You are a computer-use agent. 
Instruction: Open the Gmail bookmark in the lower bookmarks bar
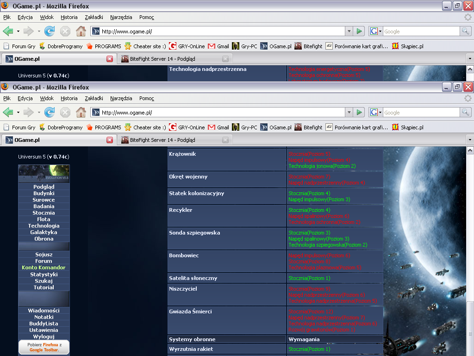(218, 127)
